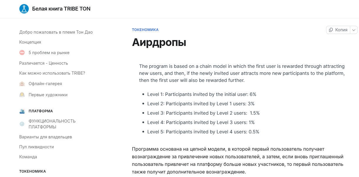Click the TRIBE TON logo icon
359x177 pixels.
(24, 9)
